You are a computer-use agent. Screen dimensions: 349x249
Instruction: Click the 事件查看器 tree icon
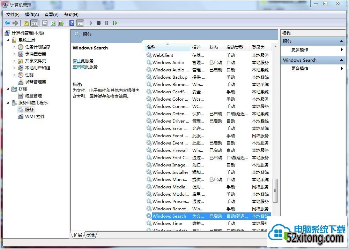[x=21, y=54]
